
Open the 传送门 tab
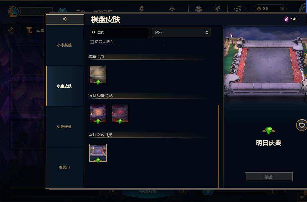[x=64, y=167]
